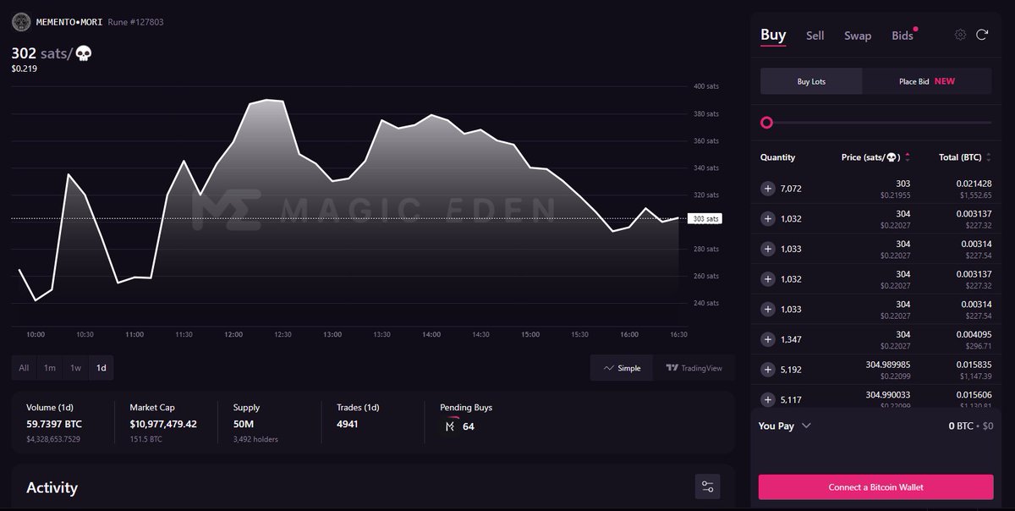Open the Bids tab
This screenshot has height=511, width=1015.
click(x=903, y=36)
